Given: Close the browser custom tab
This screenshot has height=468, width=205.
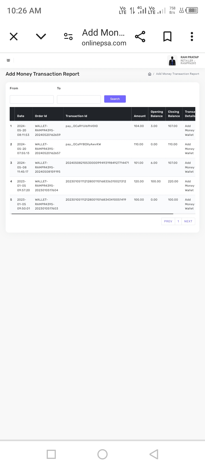Looking at the screenshot, I should pyautogui.click(x=14, y=37).
